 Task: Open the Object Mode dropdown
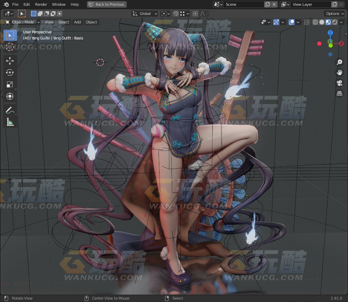[22, 22]
